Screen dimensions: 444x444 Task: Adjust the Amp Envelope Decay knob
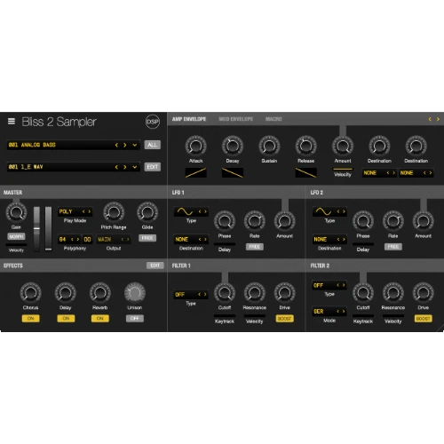(x=233, y=146)
